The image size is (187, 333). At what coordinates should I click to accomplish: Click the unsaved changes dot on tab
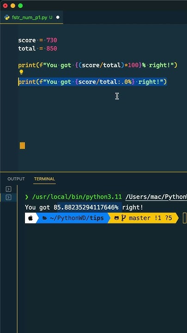tap(58, 18)
